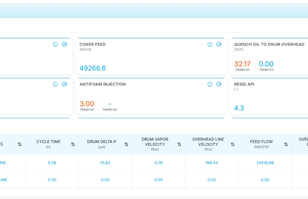Click Feed Flow 0.00 in second row
308x199 pixels.
coord(265,180)
